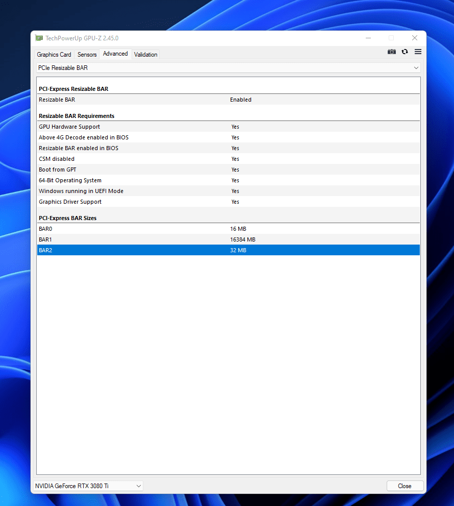Select the highlighted BAR2 row

pos(229,250)
